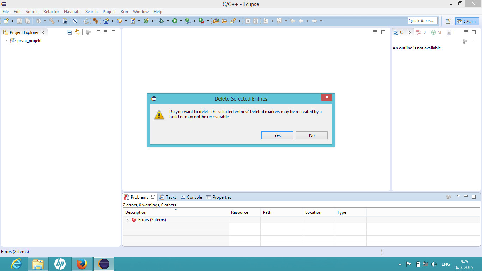Toggle the C/C++ perspective button
The image size is (482, 271).
pyautogui.click(x=467, y=21)
